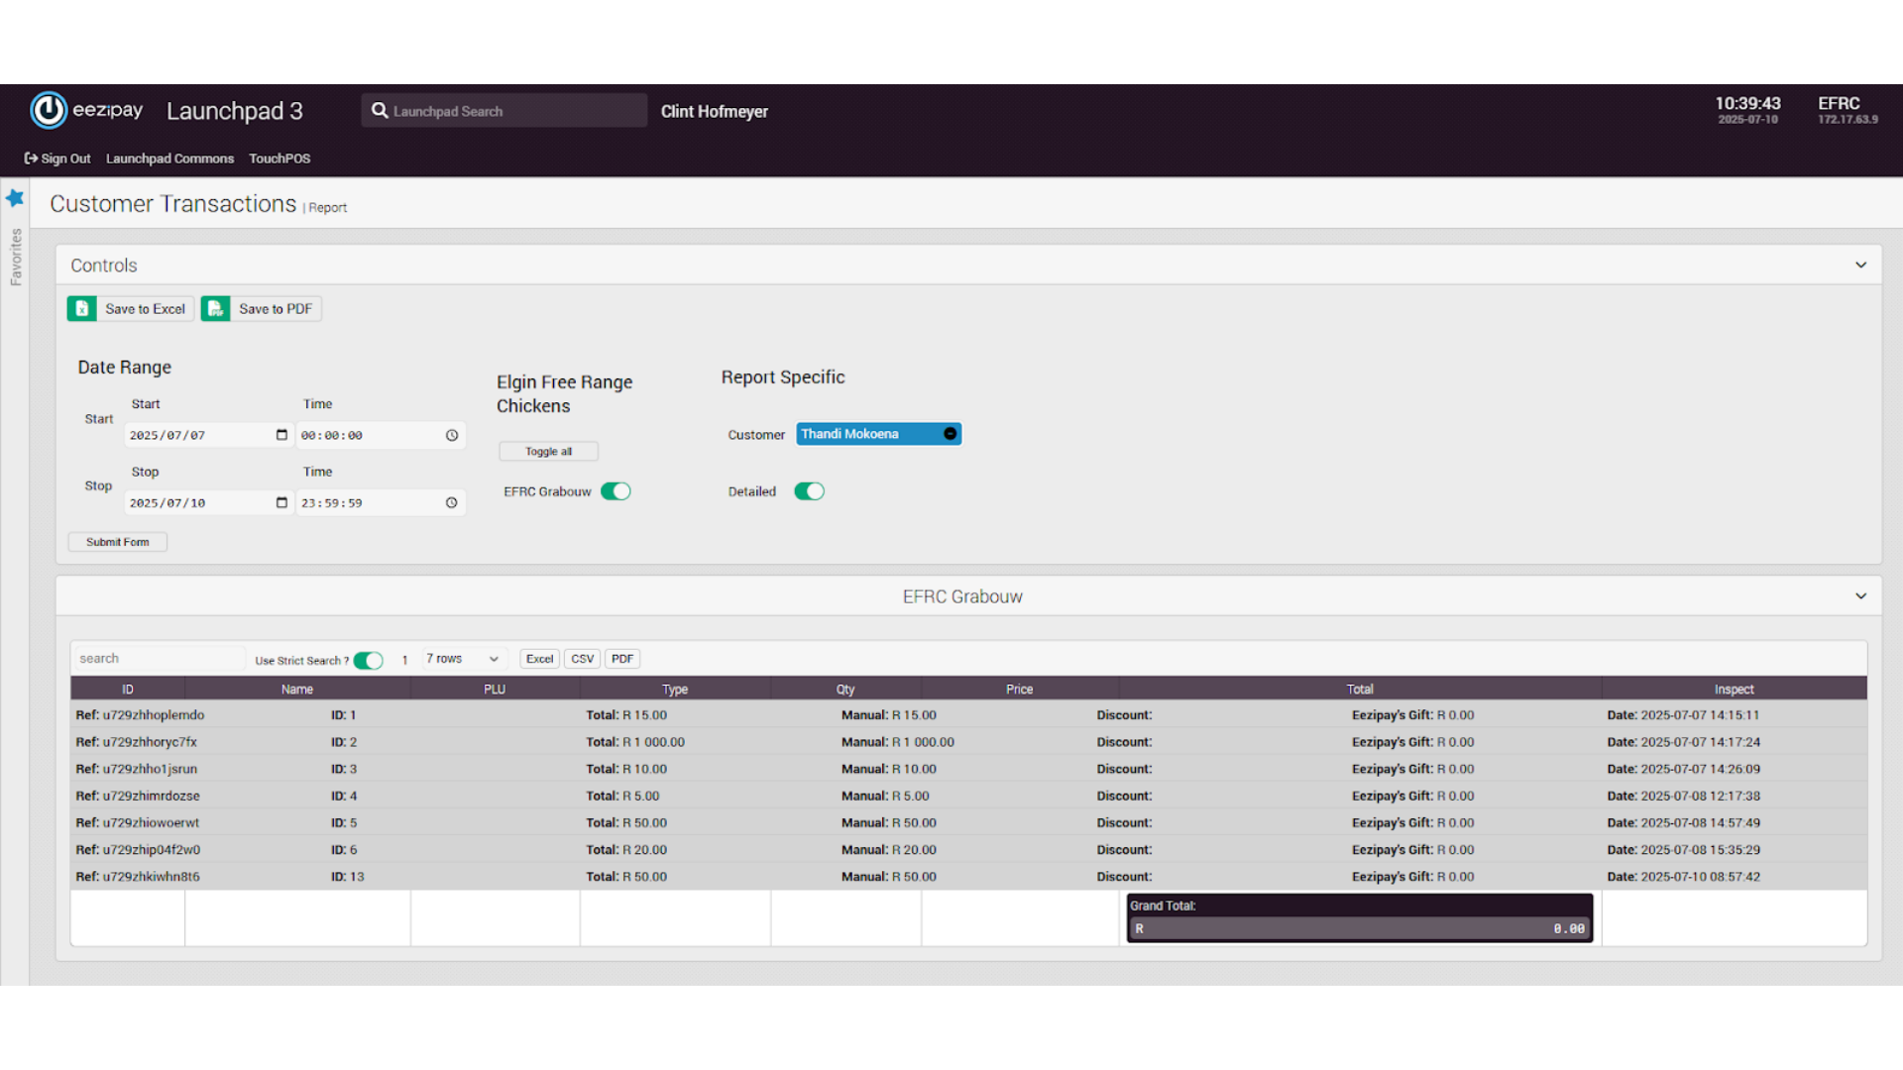Click the EFRC site label top right
This screenshot has height=1070, width=1903.
pos(1839,103)
